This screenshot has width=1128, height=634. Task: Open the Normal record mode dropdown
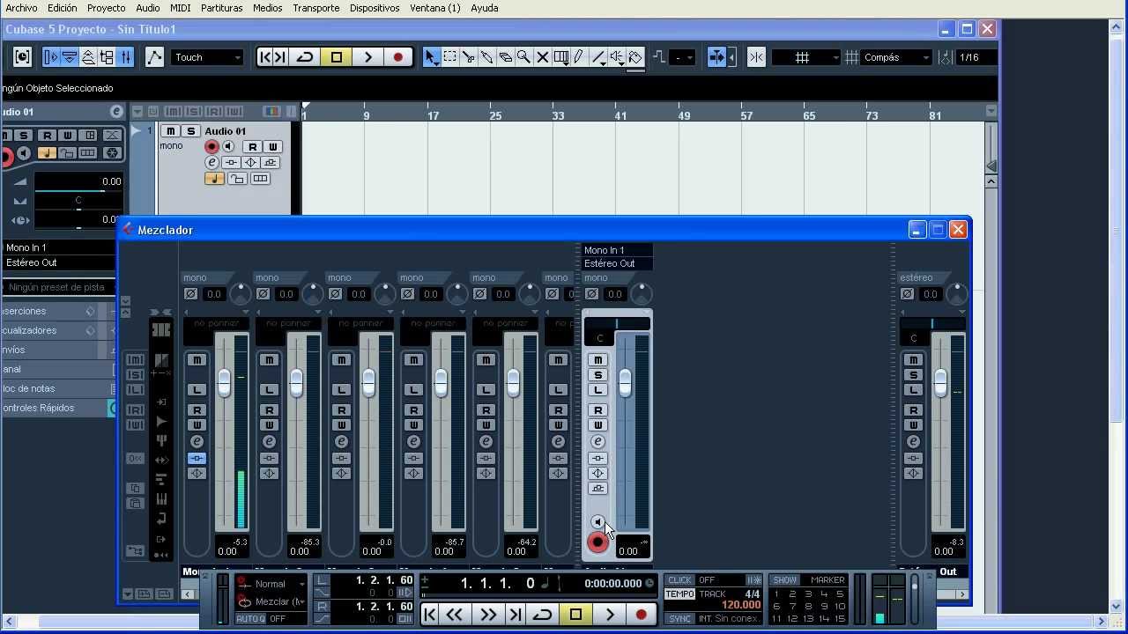pos(271,584)
